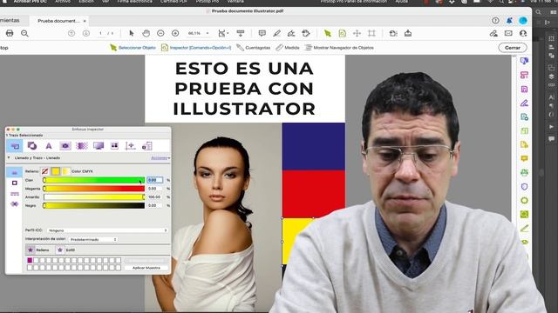Zoom in with the plus circle icon
The height and width of the screenshot is (313, 558).
pos(175,33)
